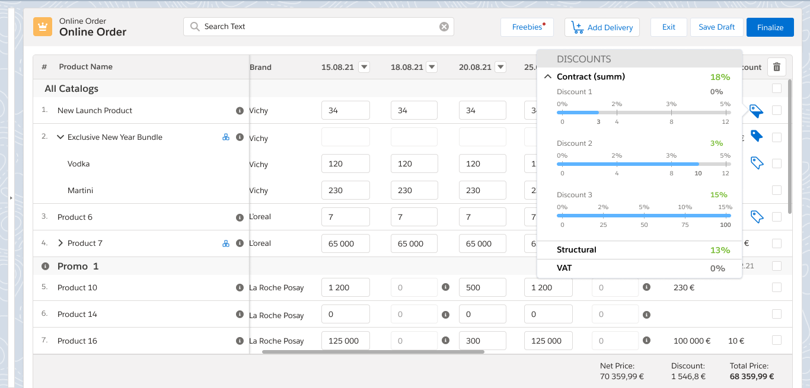This screenshot has height=388, width=810.
Task: Click the discount tag icon in Vodka row
Action: pos(757,163)
